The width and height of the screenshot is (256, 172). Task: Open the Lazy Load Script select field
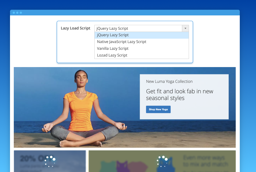138,28
